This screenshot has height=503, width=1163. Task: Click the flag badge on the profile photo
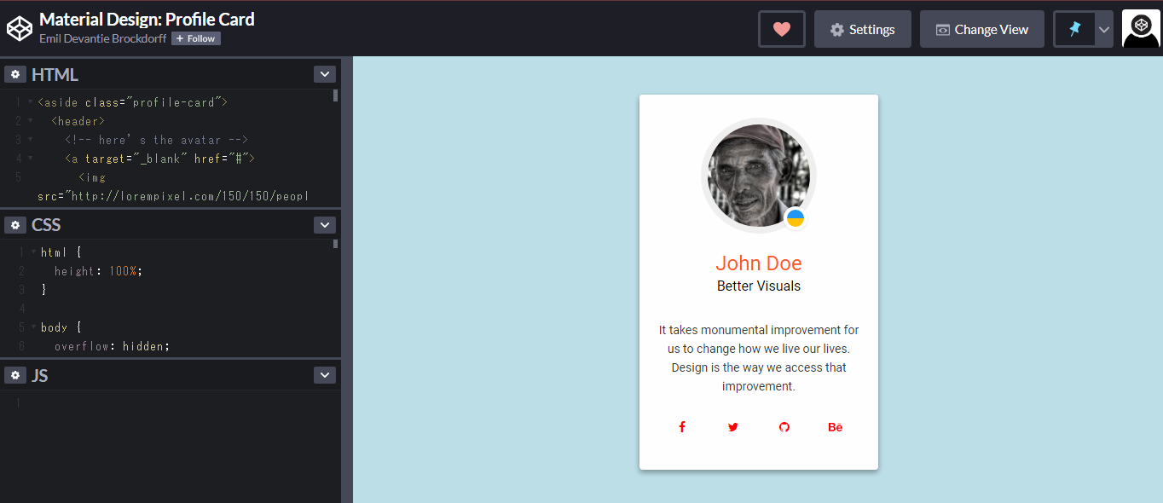tap(795, 217)
